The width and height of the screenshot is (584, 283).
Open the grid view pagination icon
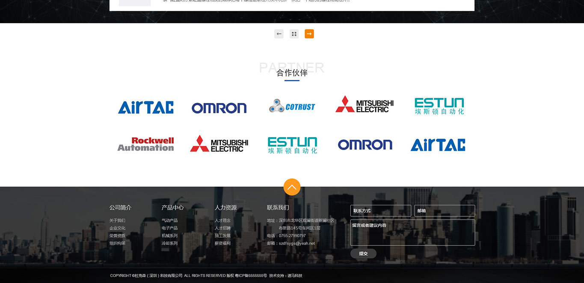click(294, 34)
